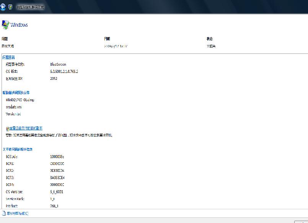The height and width of the screenshot is (223, 308).
Task: Click the shield icon beside the temporary copy link
Action: [8, 129]
